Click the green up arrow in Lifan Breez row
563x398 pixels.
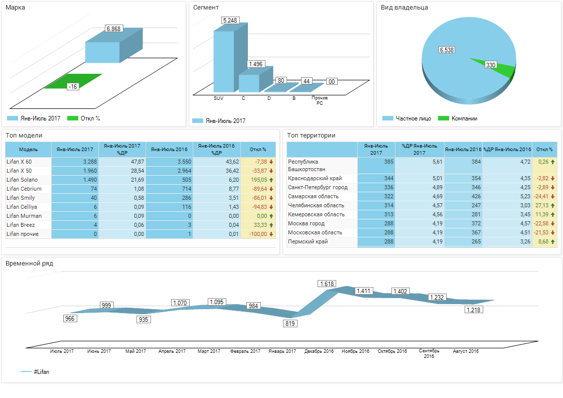coord(271,225)
